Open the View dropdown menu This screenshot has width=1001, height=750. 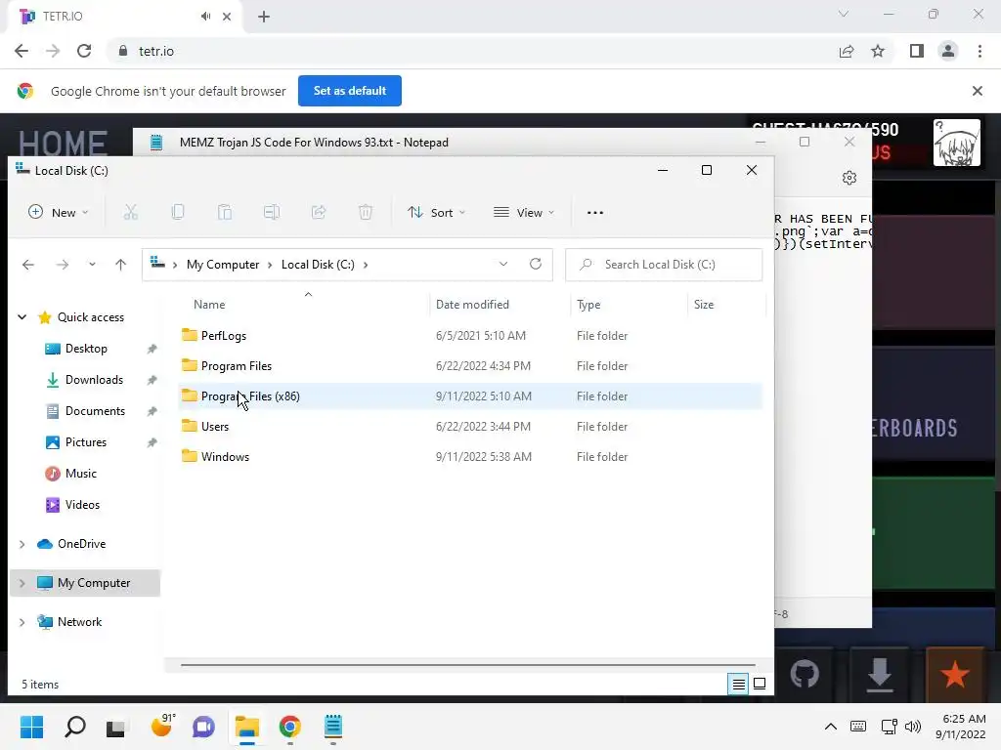coord(524,212)
